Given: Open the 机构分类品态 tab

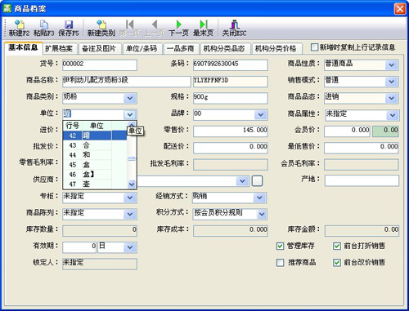Looking at the screenshot, I should click(x=224, y=49).
